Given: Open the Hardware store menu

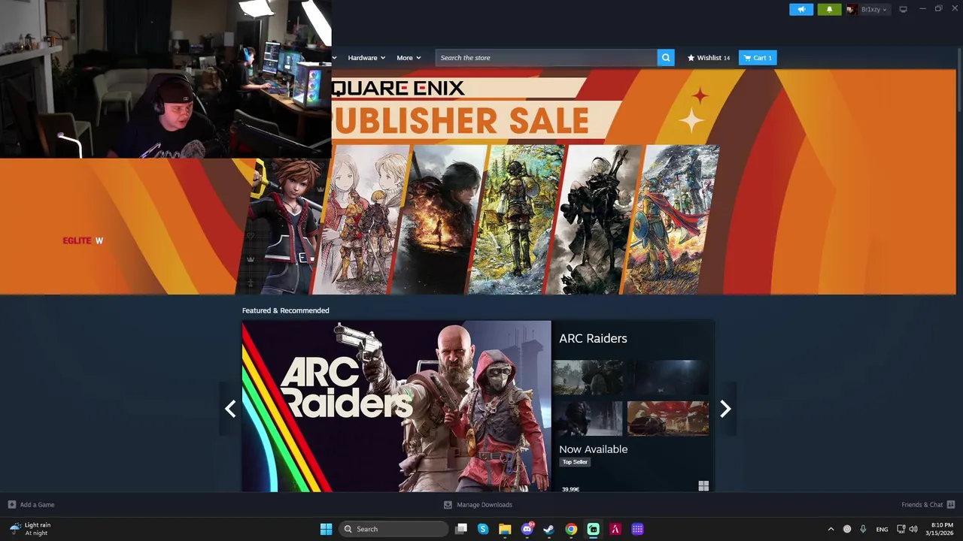Looking at the screenshot, I should coord(366,58).
